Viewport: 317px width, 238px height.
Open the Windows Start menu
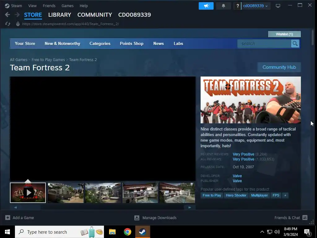7,232
